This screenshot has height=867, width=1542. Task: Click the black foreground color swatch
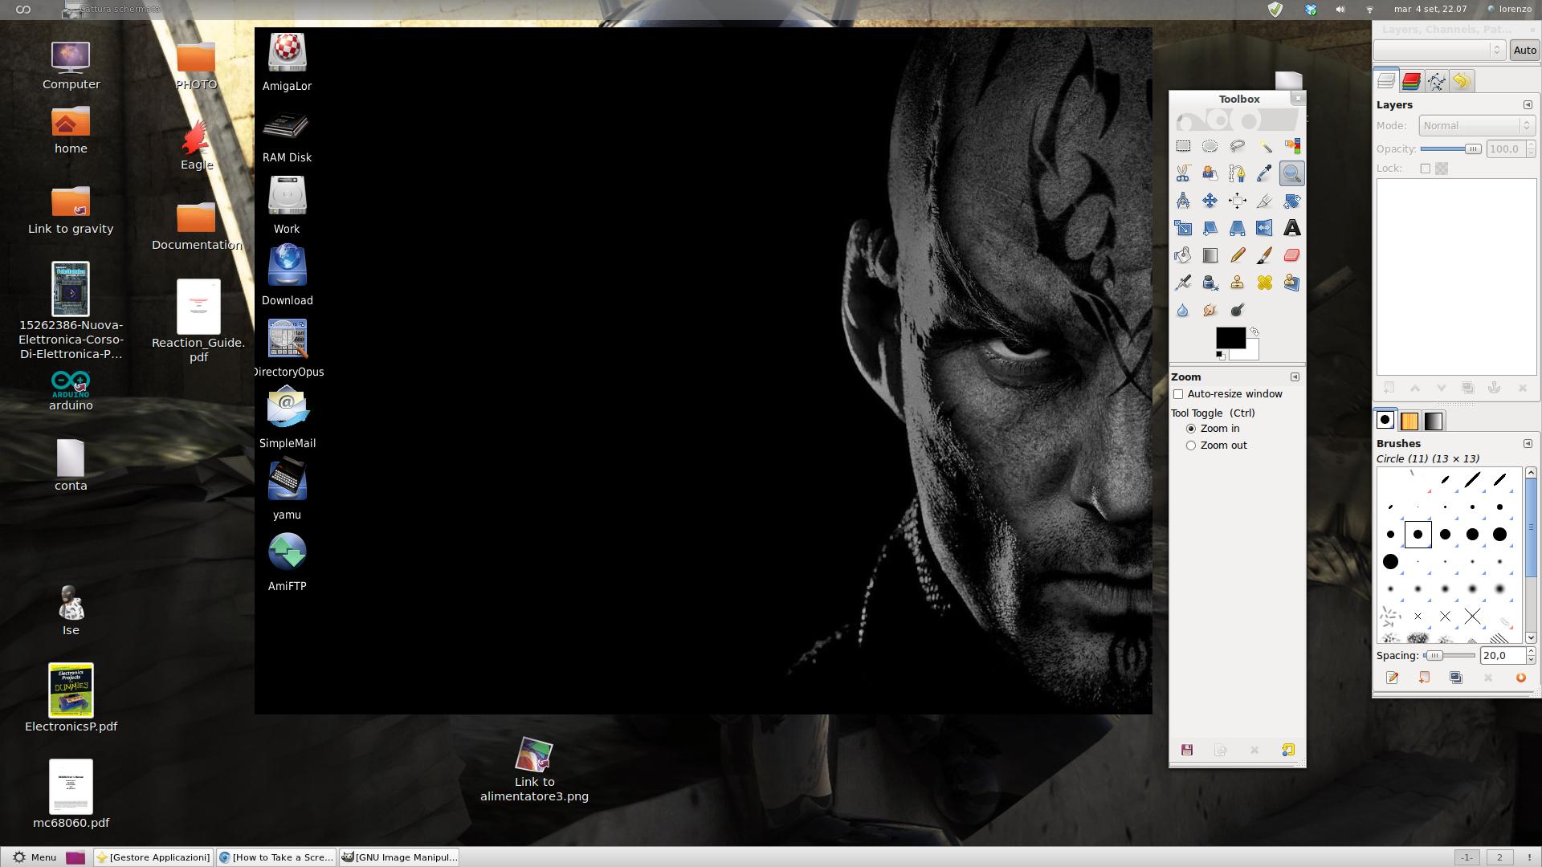click(x=1229, y=337)
